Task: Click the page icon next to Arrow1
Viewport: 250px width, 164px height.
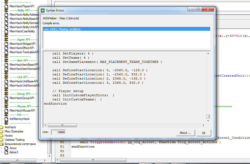Action: click(x=7, y=152)
